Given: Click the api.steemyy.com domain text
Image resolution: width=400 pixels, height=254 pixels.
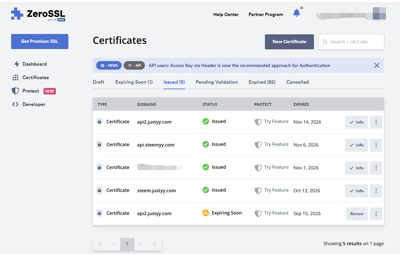Looking at the screenshot, I should pyautogui.click(x=156, y=145).
